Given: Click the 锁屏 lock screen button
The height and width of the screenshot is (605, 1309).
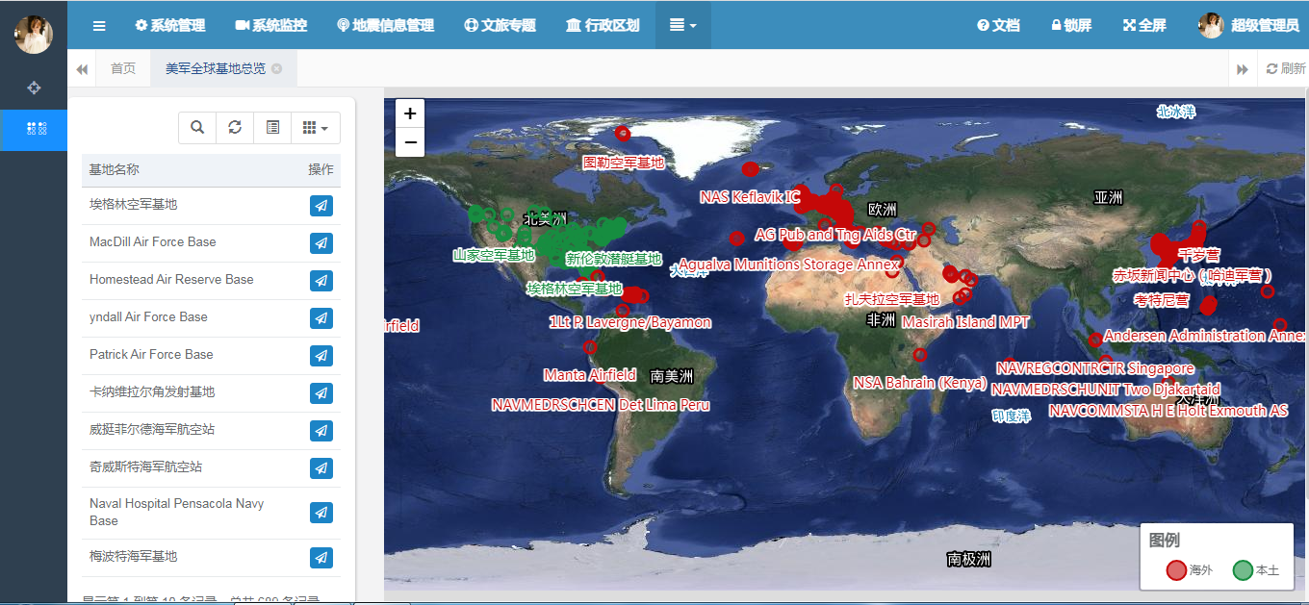Looking at the screenshot, I should 1071,26.
